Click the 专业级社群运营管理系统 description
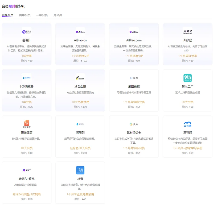 80,92
